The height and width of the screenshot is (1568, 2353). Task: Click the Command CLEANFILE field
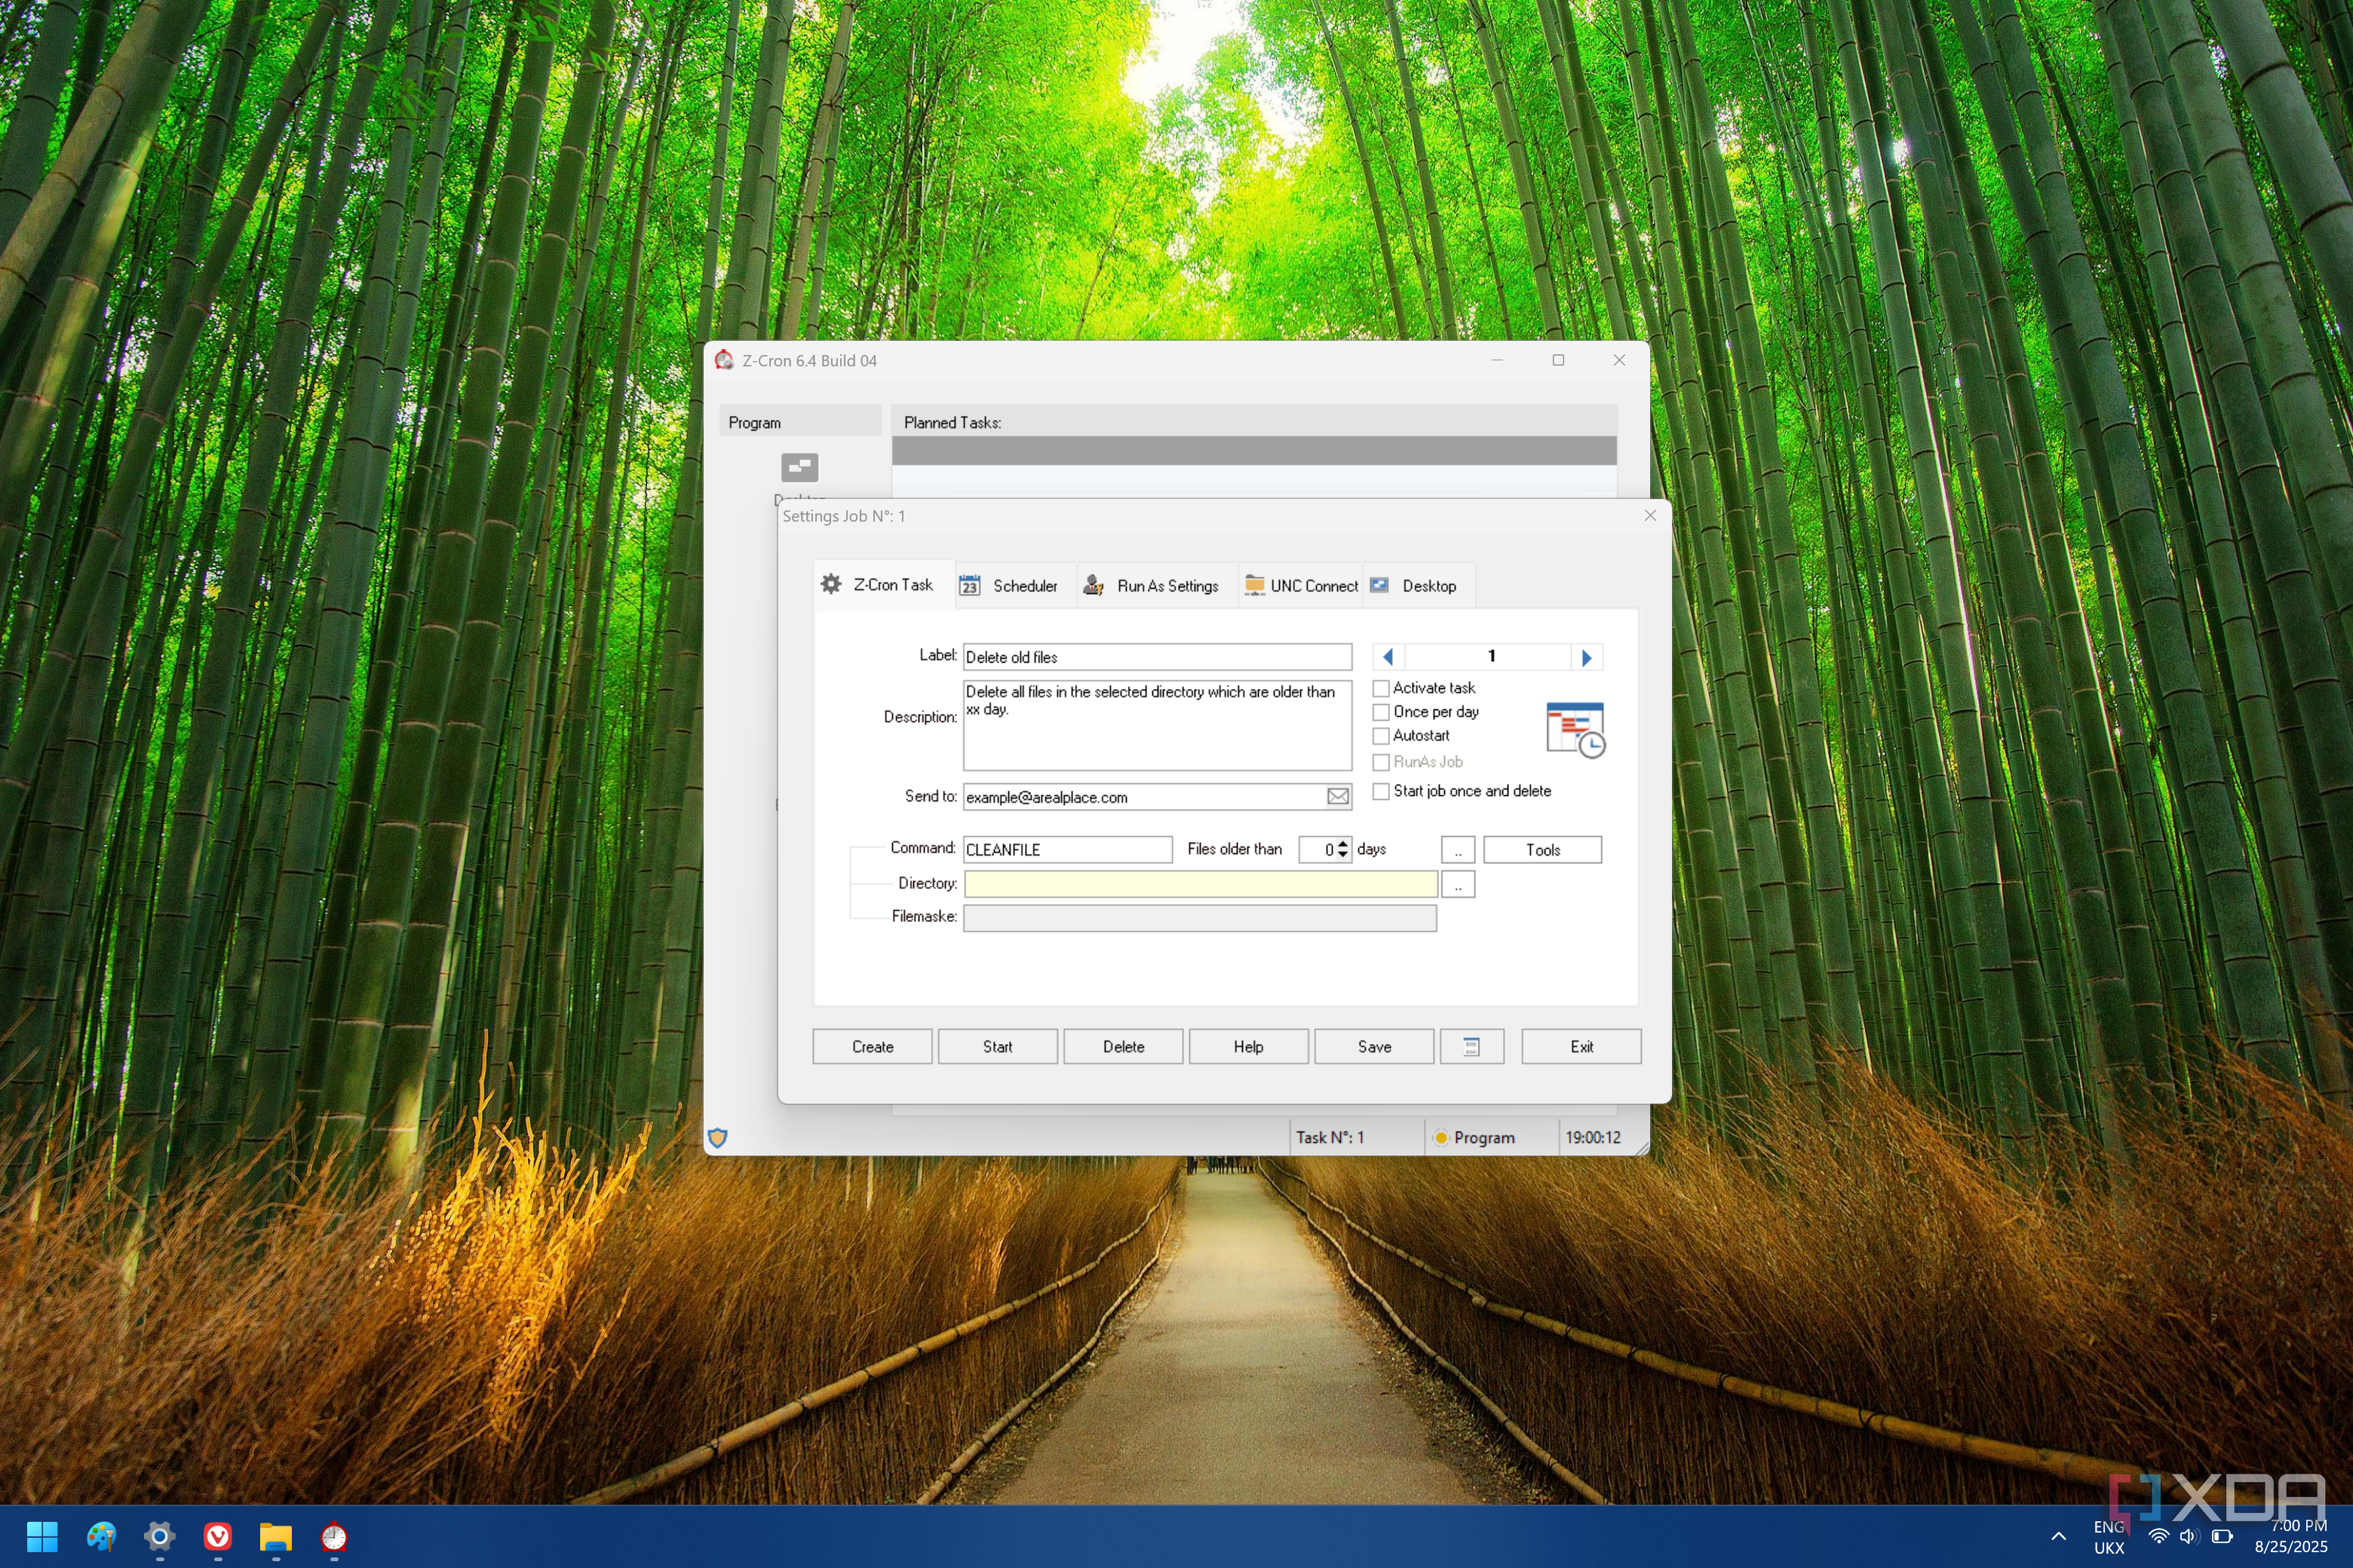(1067, 850)
